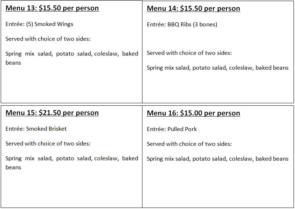Click the sides list in the Menu 16 cell
The width and height of the screenshot is (295, 209).
coord(217,159)
